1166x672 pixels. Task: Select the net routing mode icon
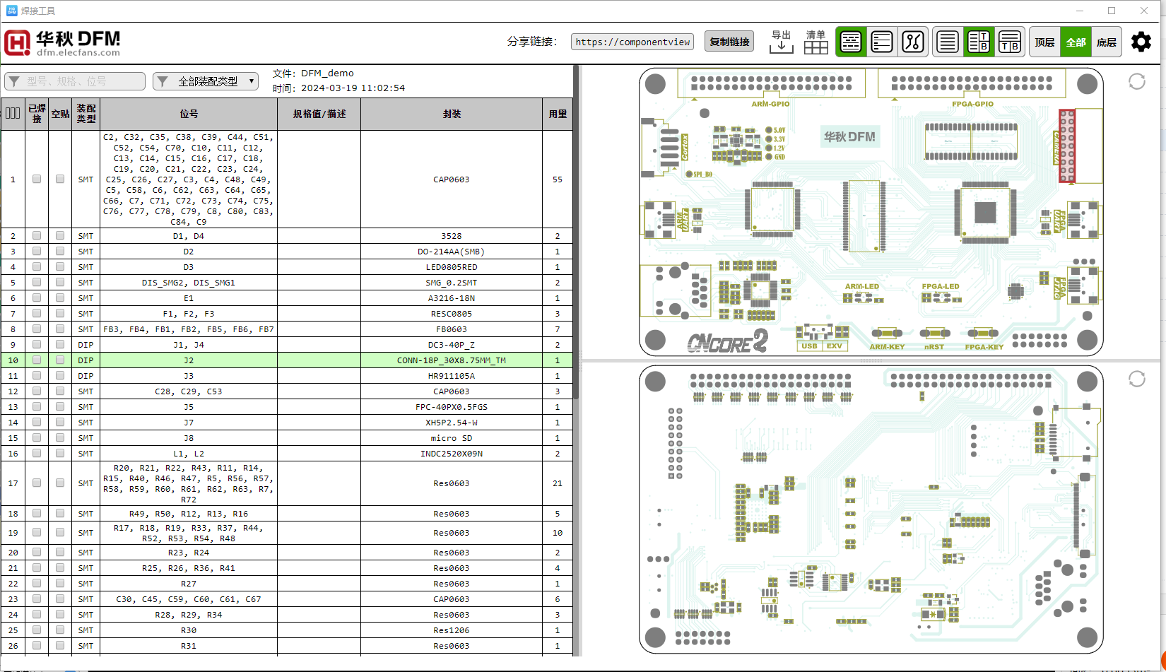[913, 42]
